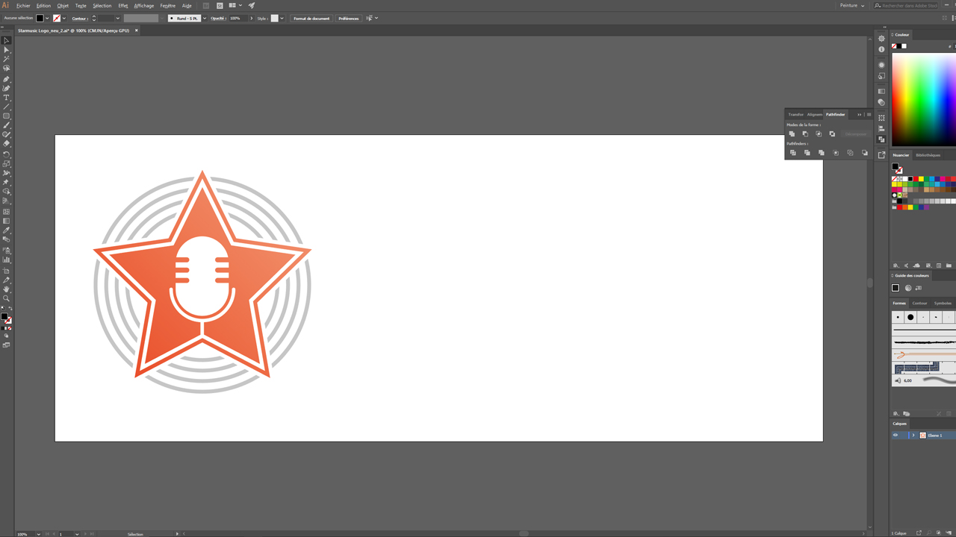
Task: Click the GPU rocket icon in menu bar
Action: (252, 5)
